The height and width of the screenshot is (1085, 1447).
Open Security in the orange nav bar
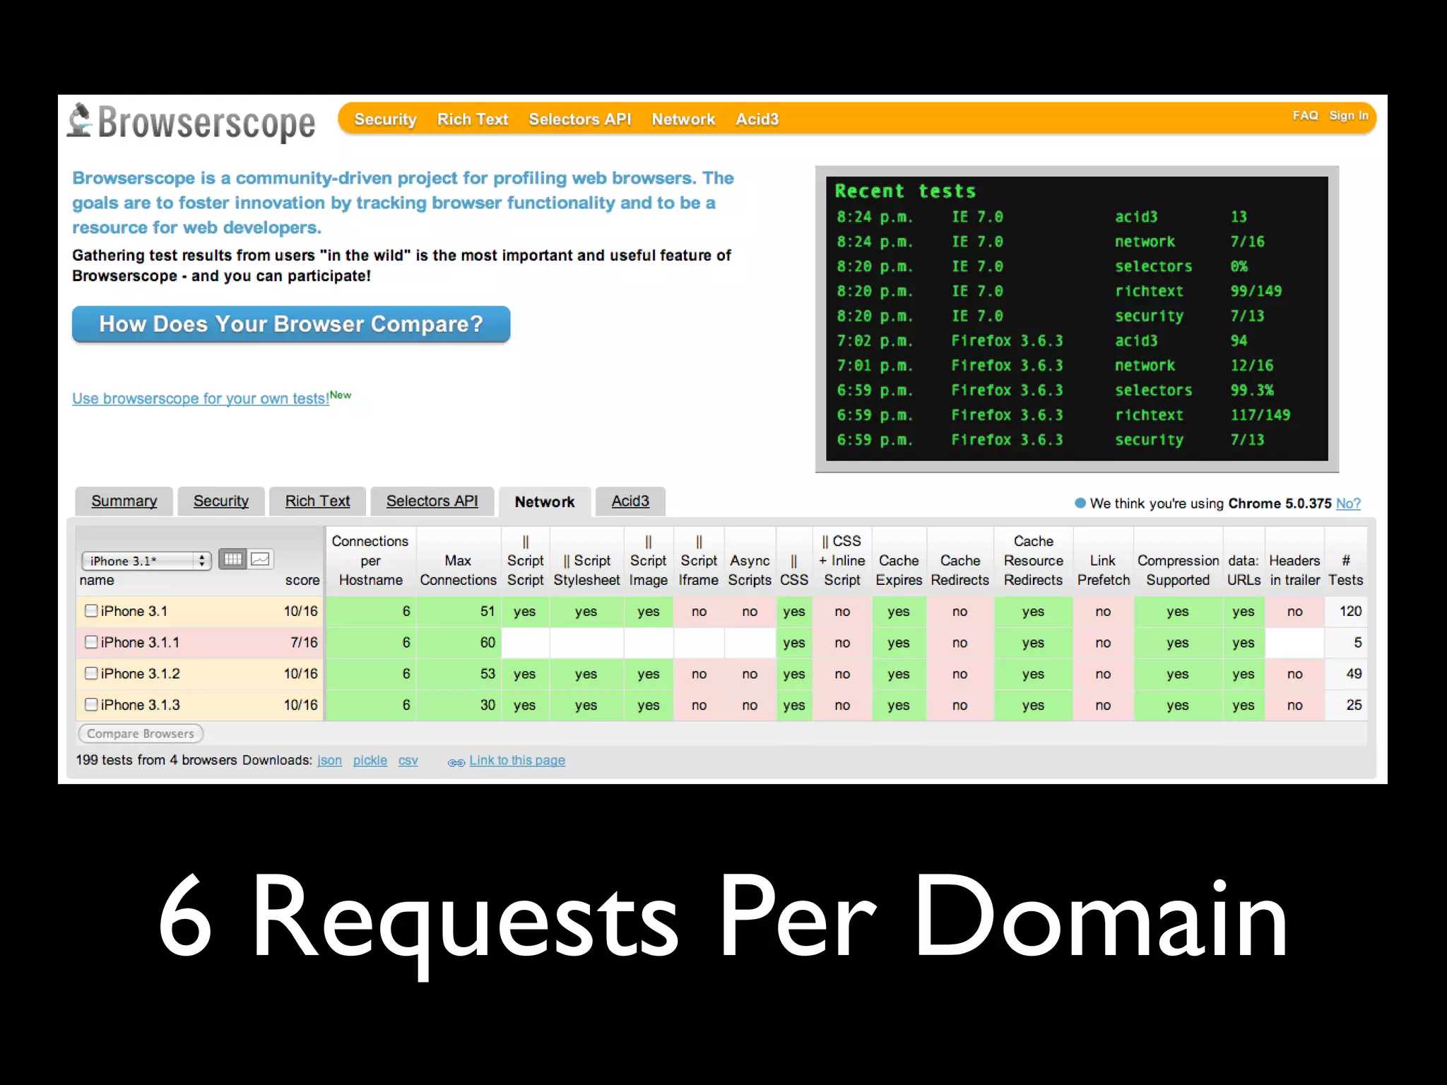click(x=385, y=119)
